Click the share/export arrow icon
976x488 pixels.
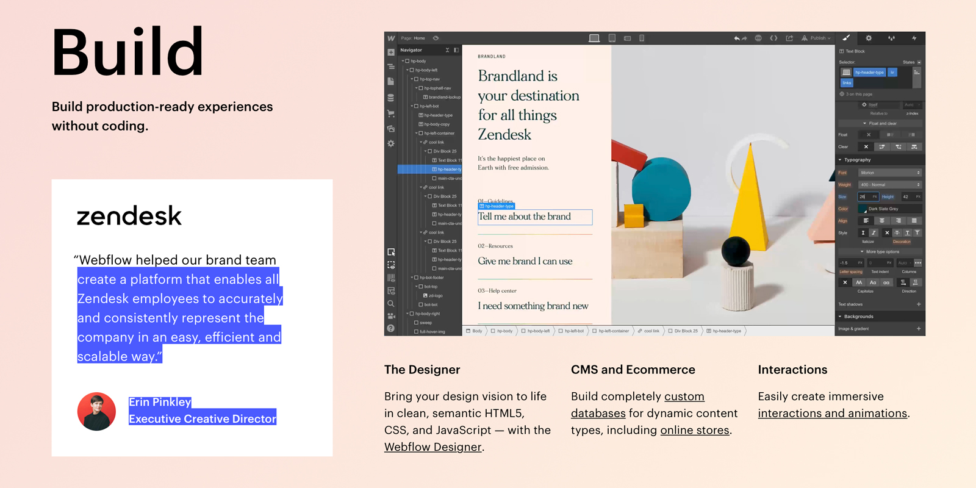[789, 38]
